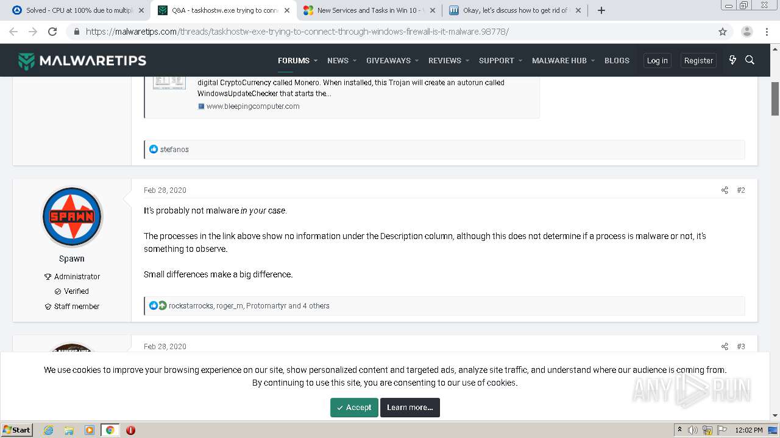780x438 pixels.
Task: Click the What's new lightning icon
Action: (x=732, y=60)
